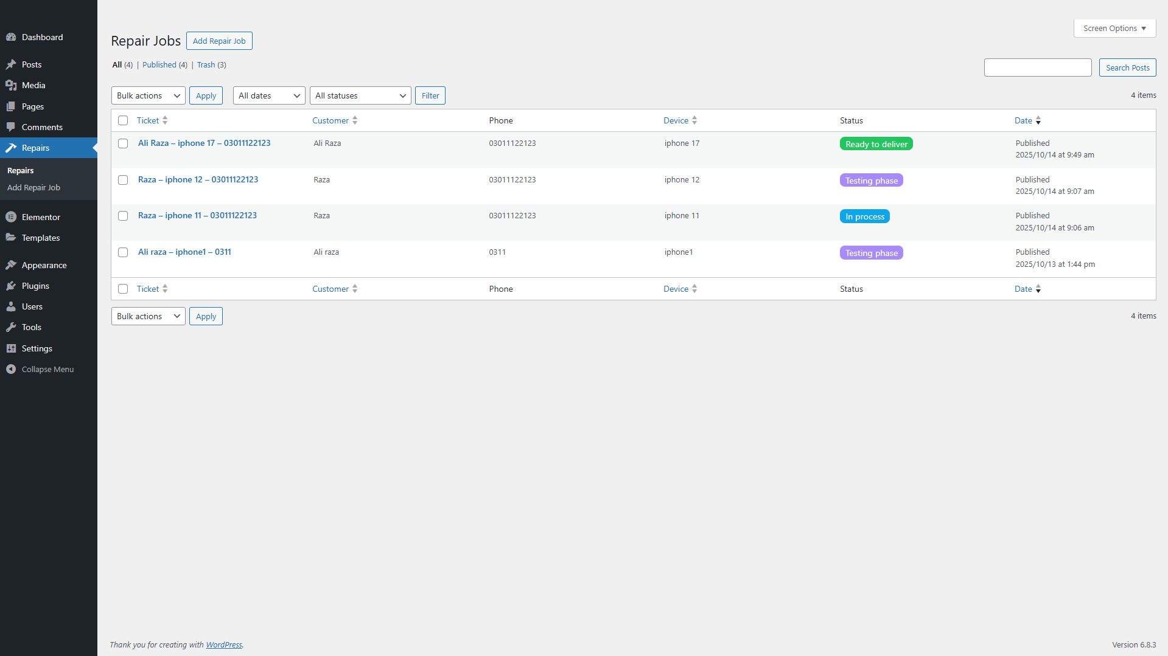
Task: Click Testing phase badge in iphone1 row
Action: click(x=871, y=253)
